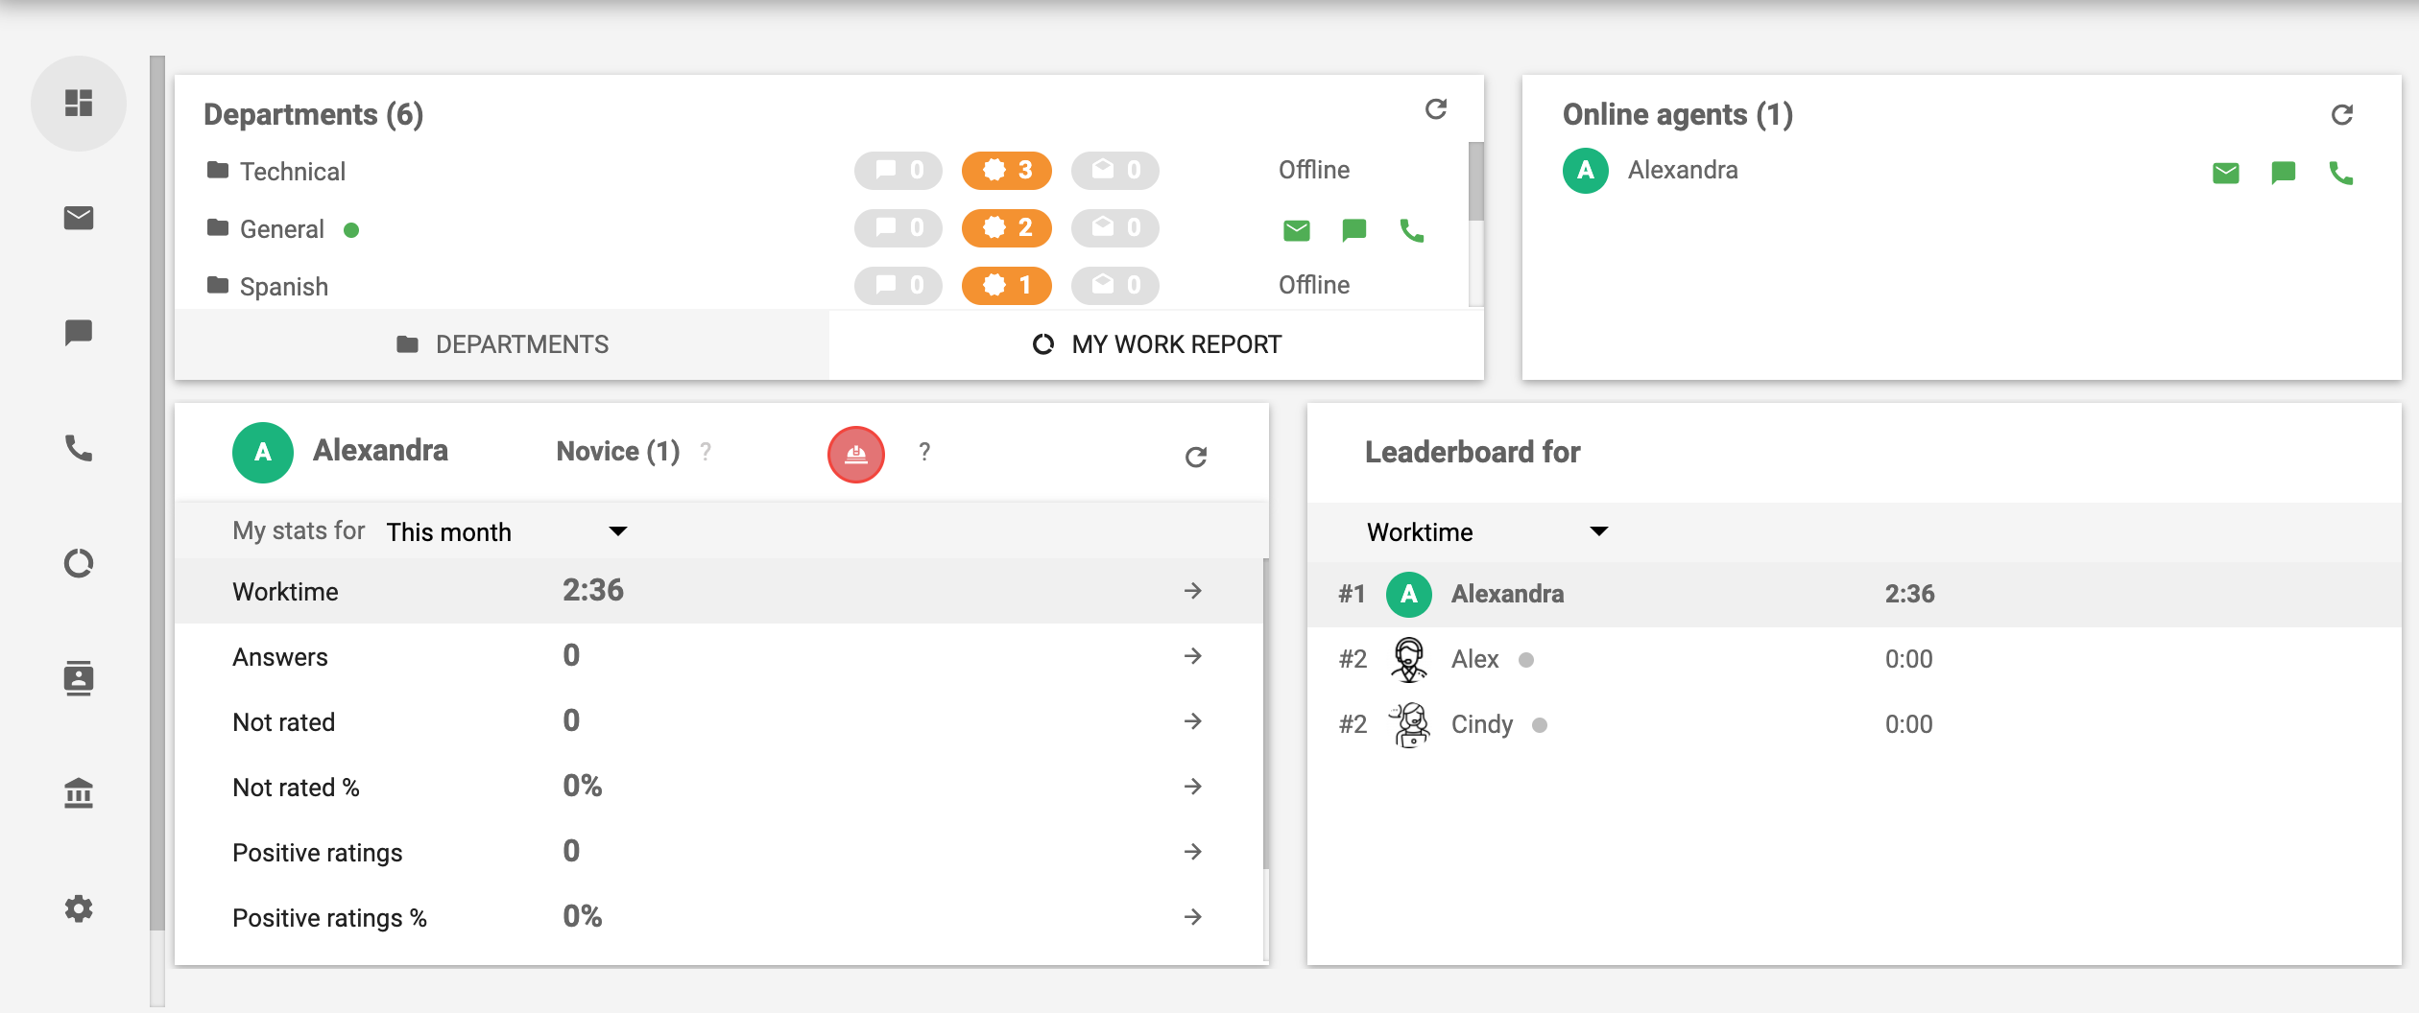Start a chat with Alexandra
The width and height of the screenshot is (2419, 1013).
pyautogui.click(x=2283, y=173)
